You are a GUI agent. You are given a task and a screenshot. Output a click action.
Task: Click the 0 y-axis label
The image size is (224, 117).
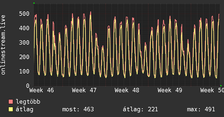pos(28,86)
